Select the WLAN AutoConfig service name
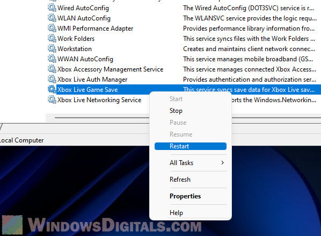Image resolution: width=321 pixels, height=236 pixels. (x=84, y=18)
